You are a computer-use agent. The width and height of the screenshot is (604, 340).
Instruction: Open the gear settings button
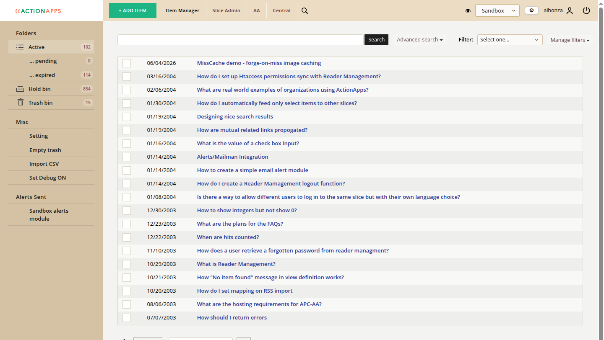point(531,10)
